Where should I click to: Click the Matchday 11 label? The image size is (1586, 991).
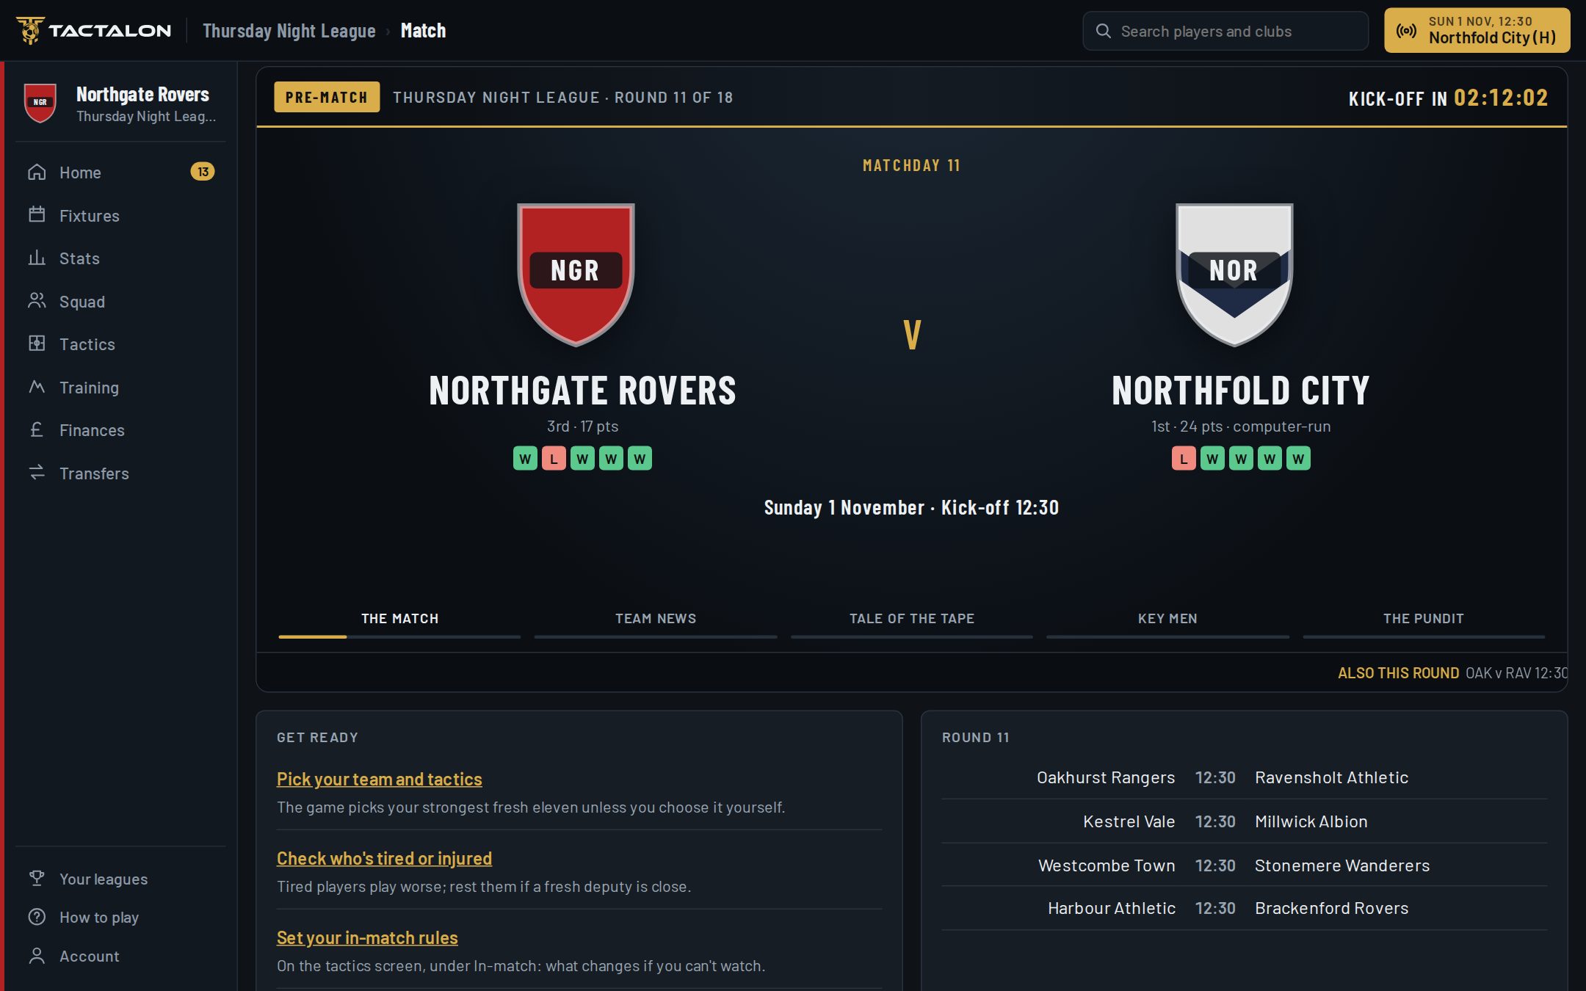[x=911, y=165]
